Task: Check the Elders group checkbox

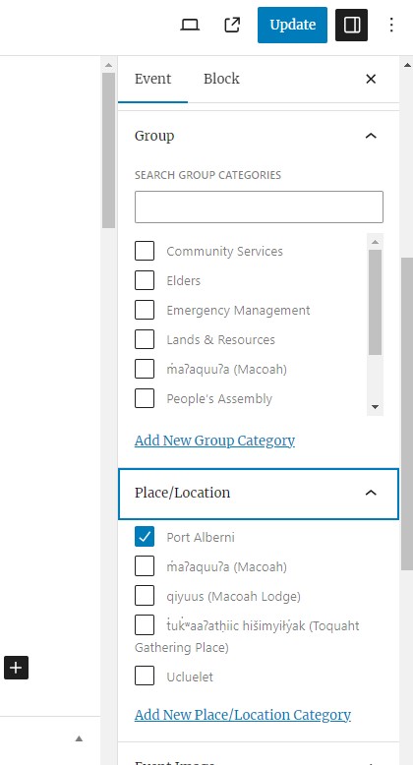Action: click(145, 280)
